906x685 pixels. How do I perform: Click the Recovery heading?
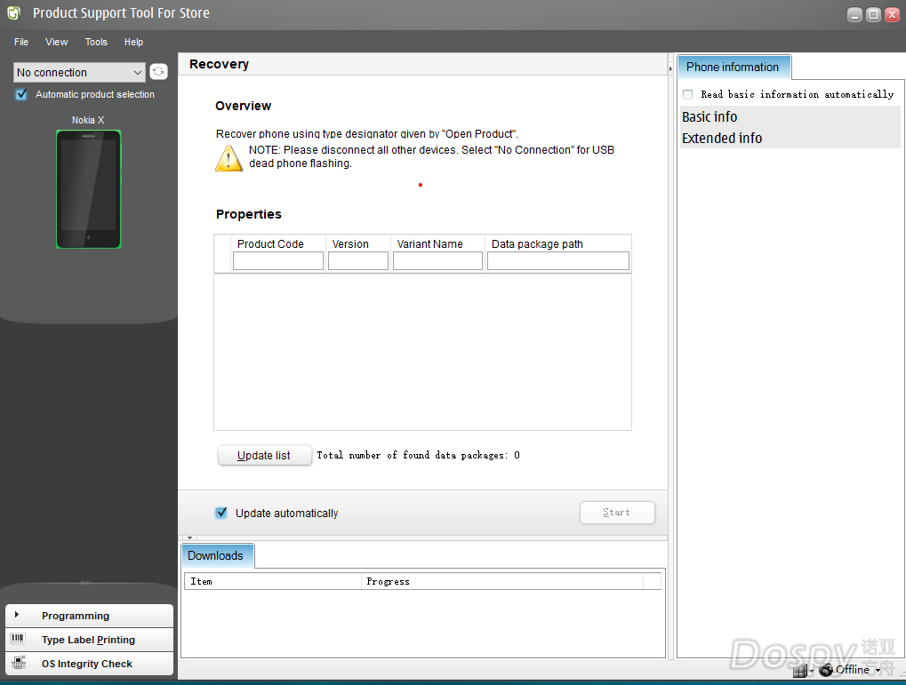[219, 64]
